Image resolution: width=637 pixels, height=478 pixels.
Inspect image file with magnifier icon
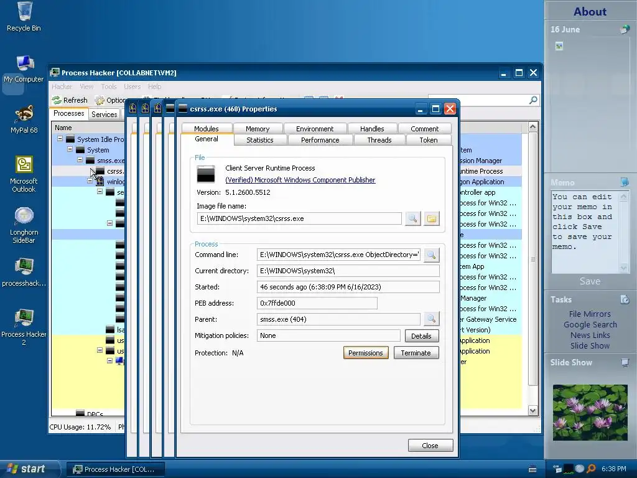point(413,218)
